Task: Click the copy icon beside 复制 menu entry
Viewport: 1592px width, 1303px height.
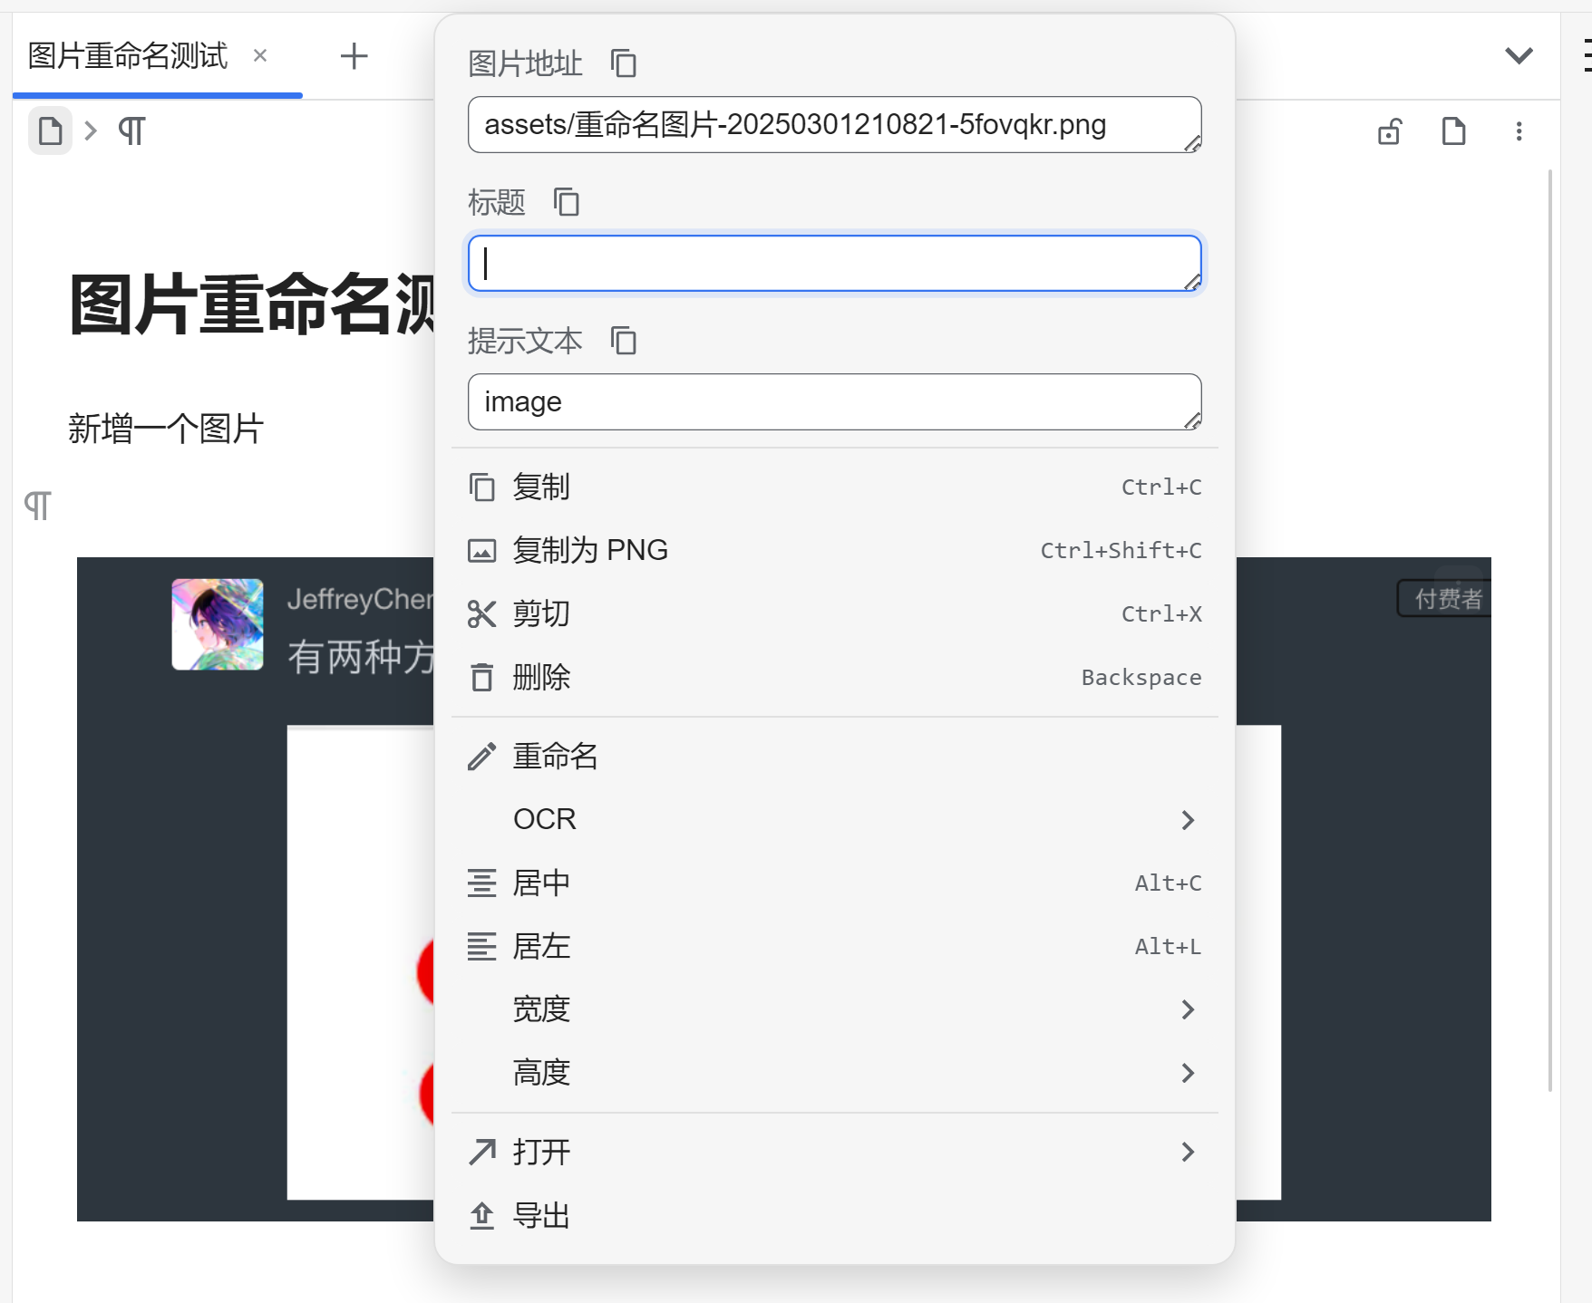Action: click(x=481, y=487)
